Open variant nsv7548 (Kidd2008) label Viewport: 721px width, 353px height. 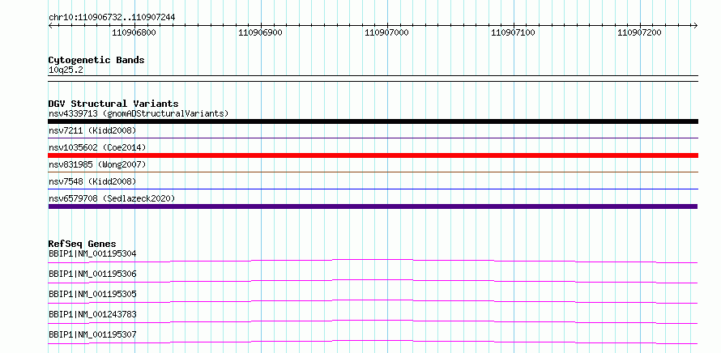pos(92,181)
